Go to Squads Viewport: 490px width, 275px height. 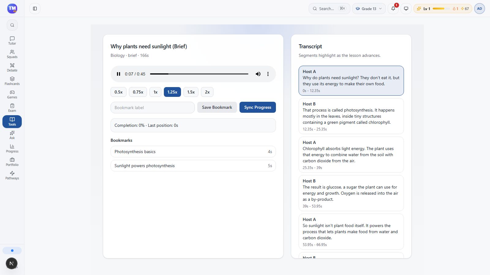click(12, 54)
